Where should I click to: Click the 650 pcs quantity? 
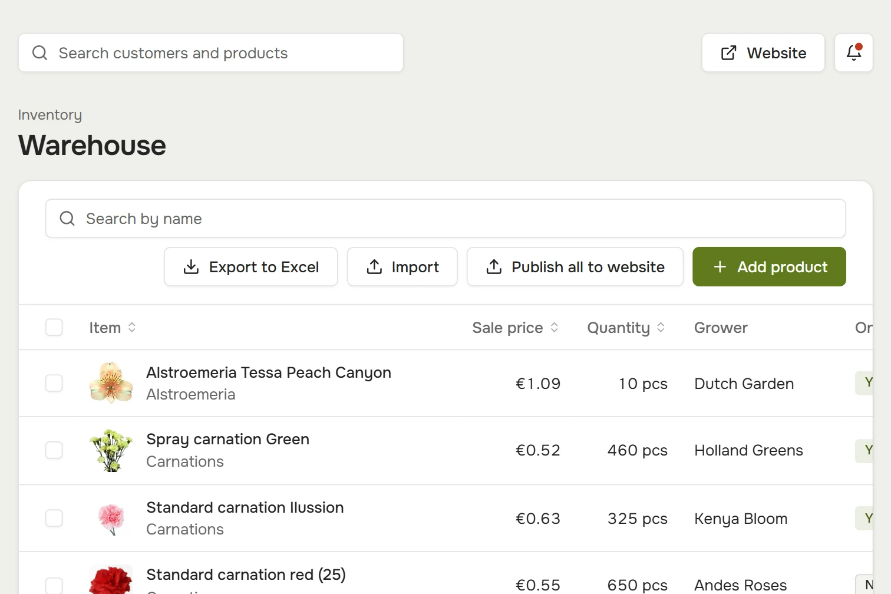tap(638, 585)
